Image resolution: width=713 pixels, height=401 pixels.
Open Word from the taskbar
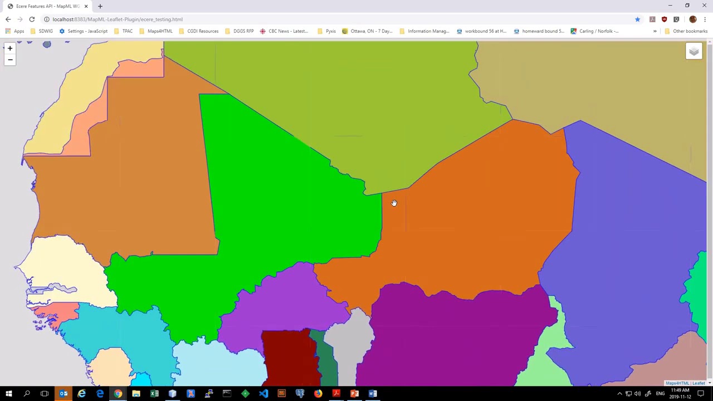pos(373,394)
